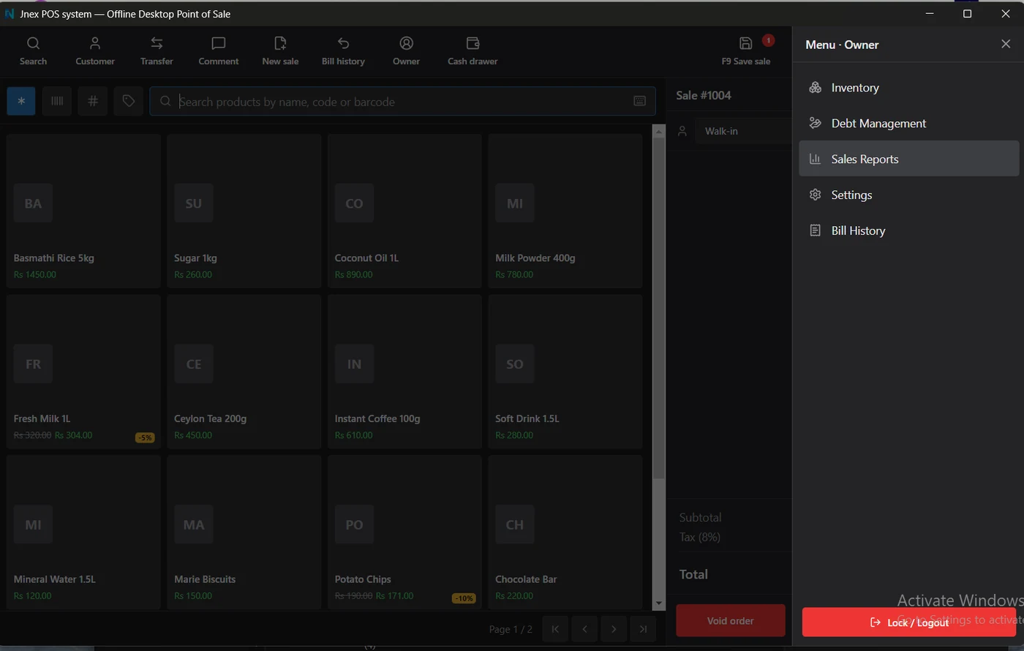Add Soft Drink 1.5L to the sale
Screen dimensions: 1024x651
coord(565,372)
